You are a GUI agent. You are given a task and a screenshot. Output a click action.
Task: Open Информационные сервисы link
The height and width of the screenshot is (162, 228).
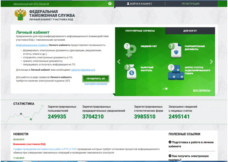coord(32,45)
